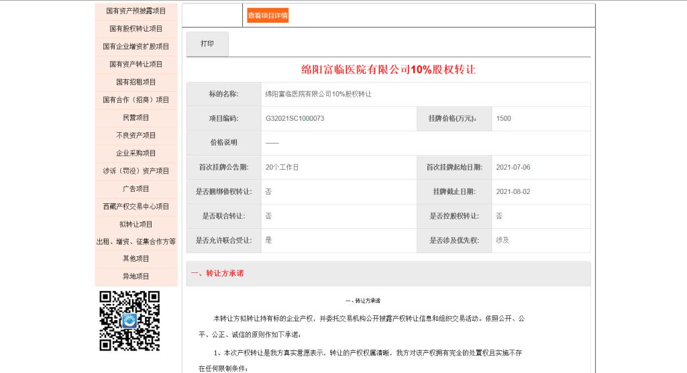This screenshot has width=687, height=373.
Task: Click the QR code image
Action: (x=129, y=321)
